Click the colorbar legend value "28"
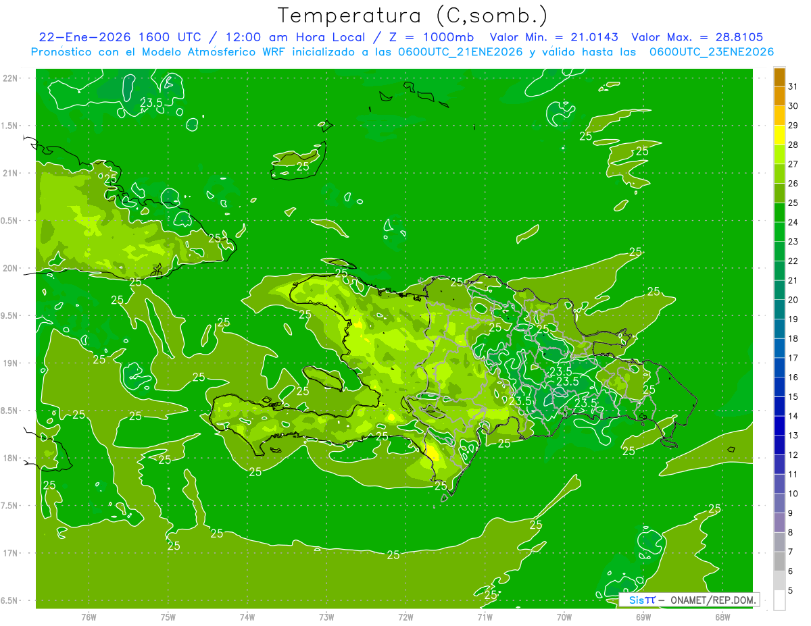 tap(793, 145)
